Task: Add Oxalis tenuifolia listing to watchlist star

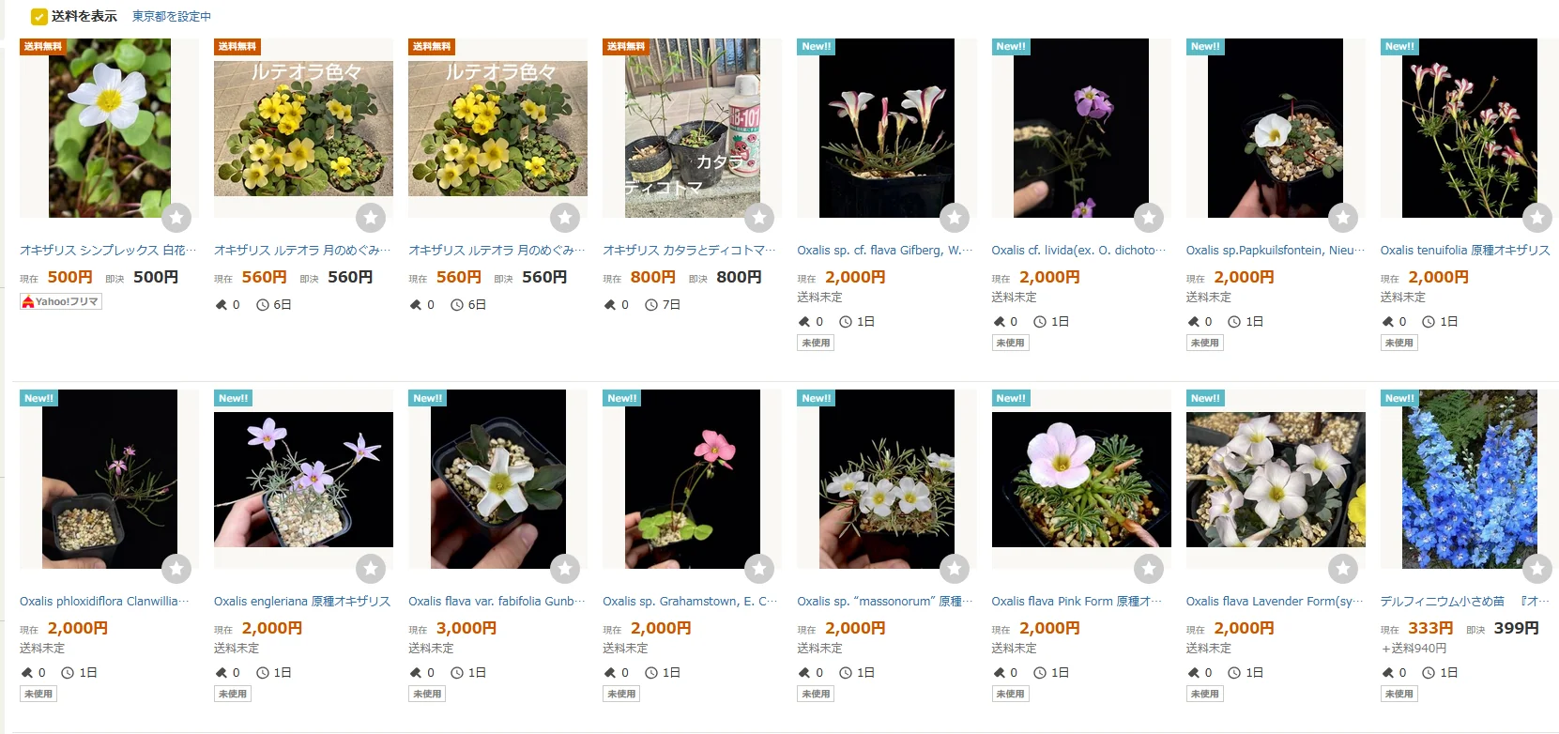Action: click(x=1536, y=218)
